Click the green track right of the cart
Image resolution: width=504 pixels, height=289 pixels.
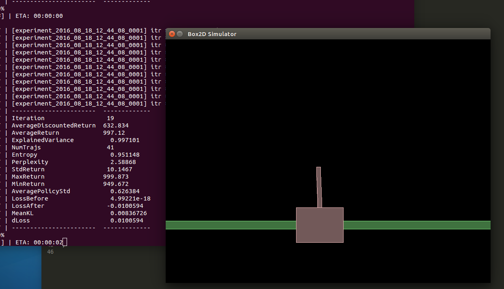tap(416, 225)
